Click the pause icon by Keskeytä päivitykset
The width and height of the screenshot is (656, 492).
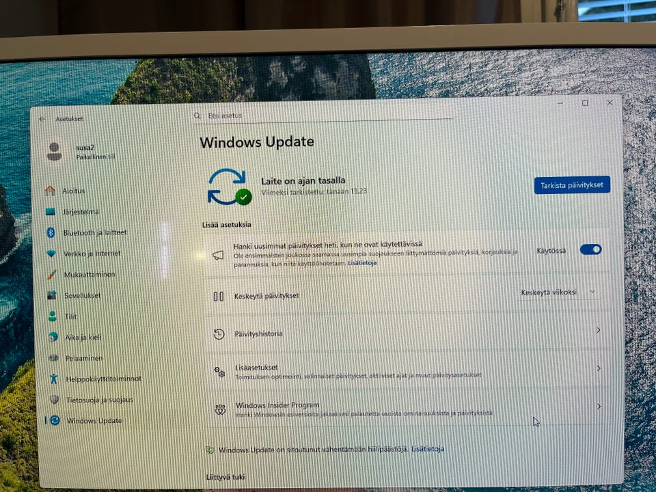pyautogui.click(x=218, y=296)
